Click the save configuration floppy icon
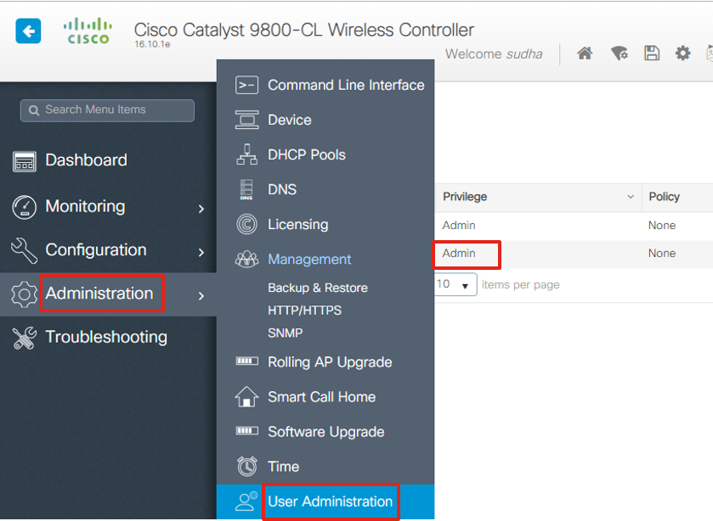 pos(652,53)
